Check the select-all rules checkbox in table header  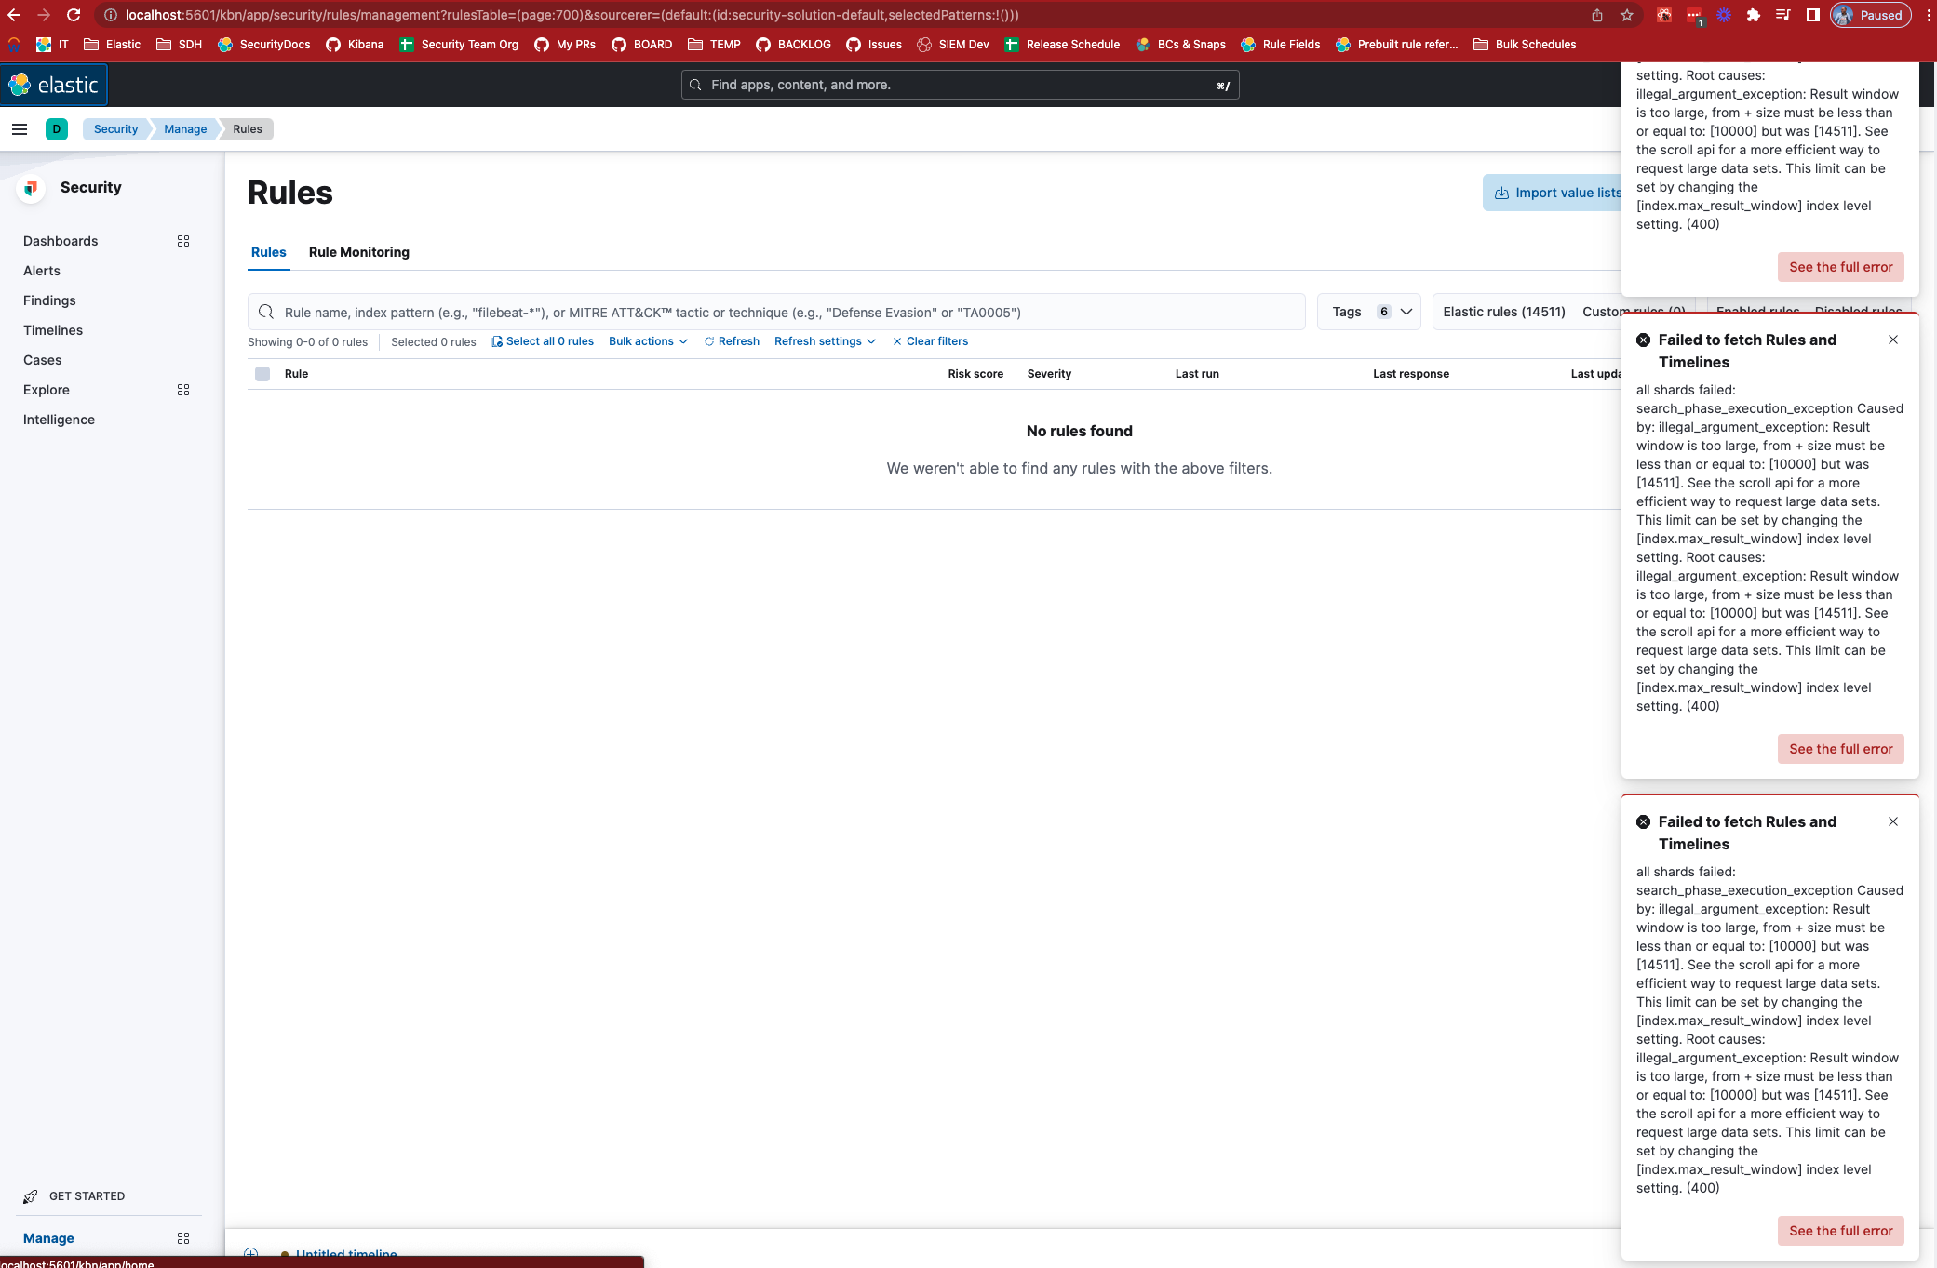click(262, 373)
